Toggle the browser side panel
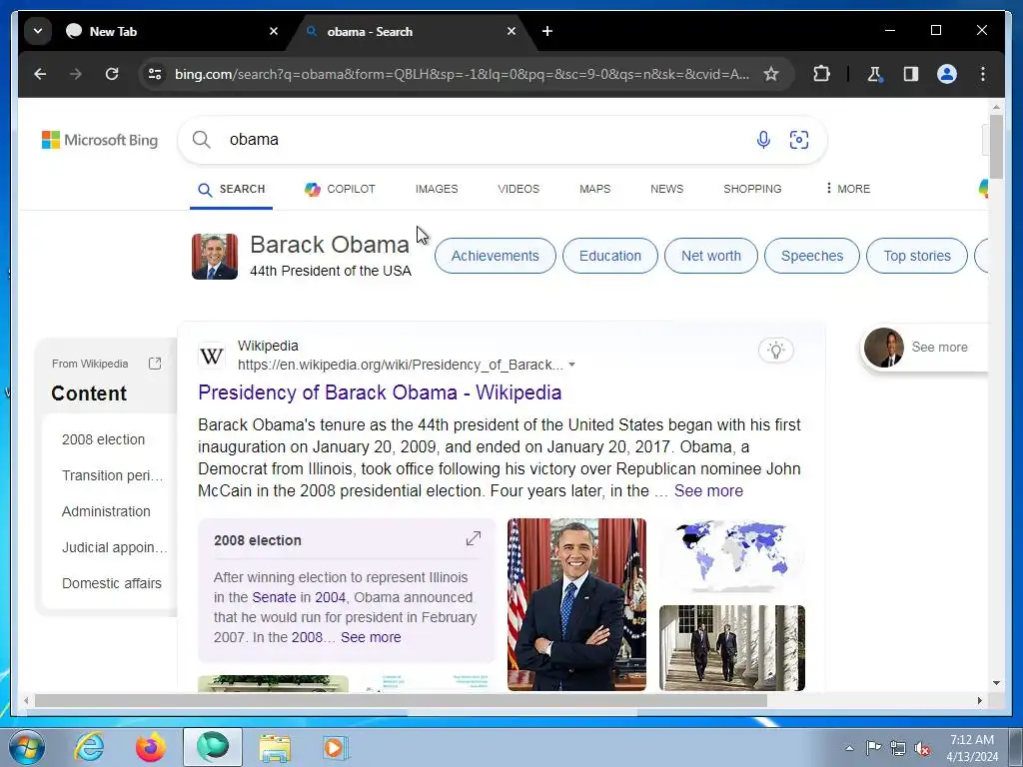The height and width of the screenshot is (767, 1023). tap(911, 74)
